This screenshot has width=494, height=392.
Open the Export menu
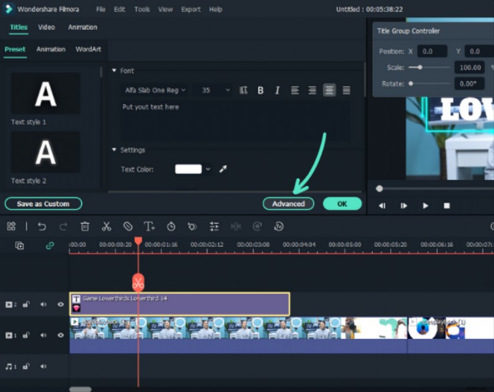tap(191, 9)
